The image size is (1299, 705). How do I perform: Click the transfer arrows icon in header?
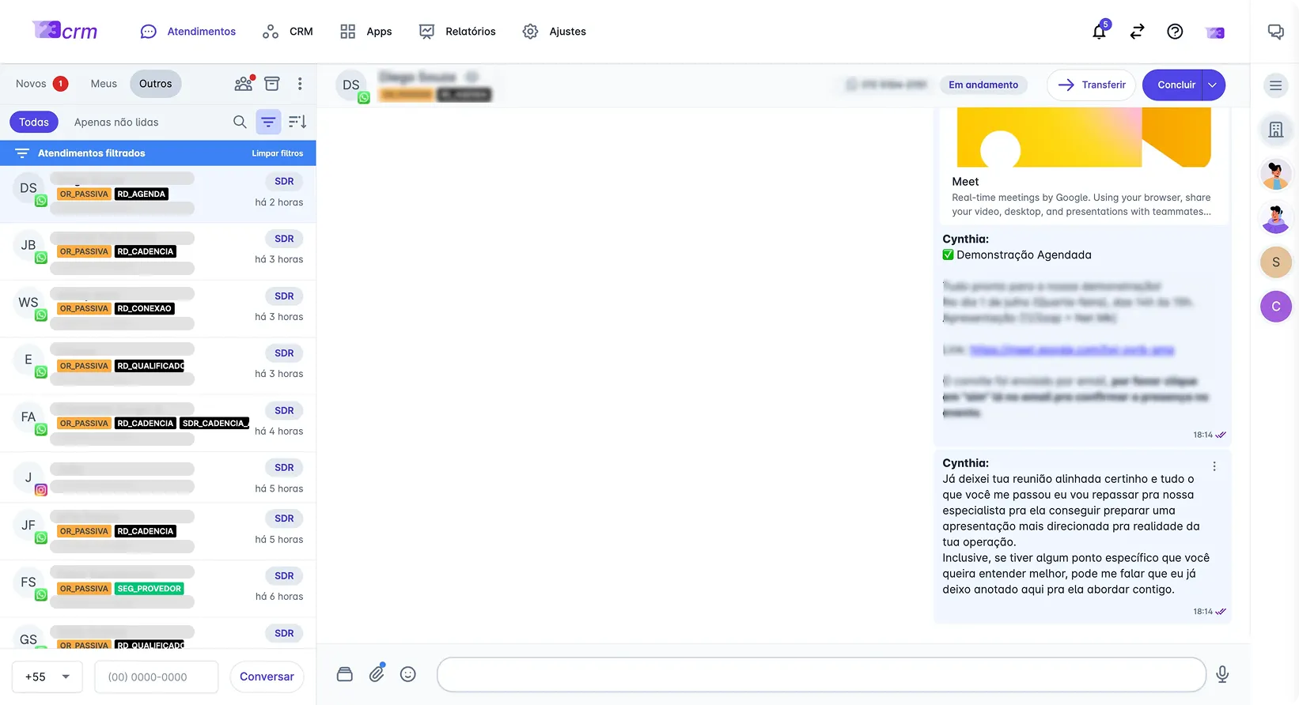click(1137, 32)
